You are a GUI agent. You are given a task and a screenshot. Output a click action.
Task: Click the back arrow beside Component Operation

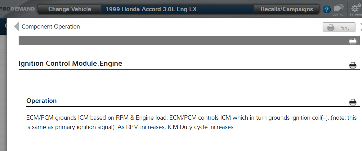[x=16, y=27]
